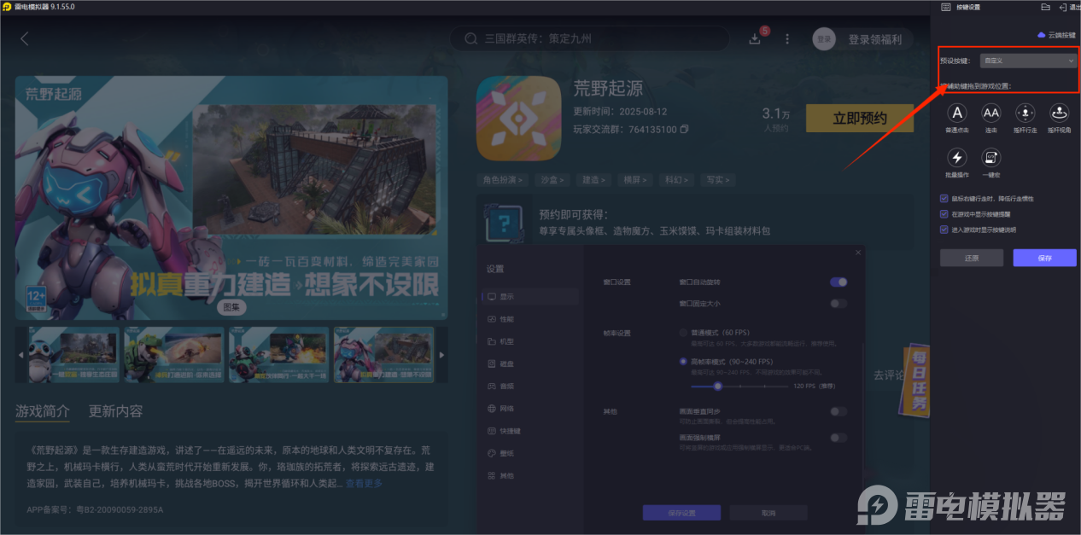
Task: Select the 摇杆行走 joystick icon
Action: click(1025, 113)
